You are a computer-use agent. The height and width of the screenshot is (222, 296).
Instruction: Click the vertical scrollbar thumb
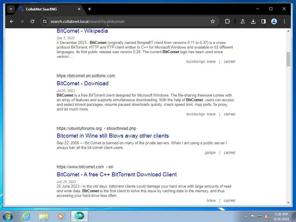pyautogui.click(x=288, y=59)
